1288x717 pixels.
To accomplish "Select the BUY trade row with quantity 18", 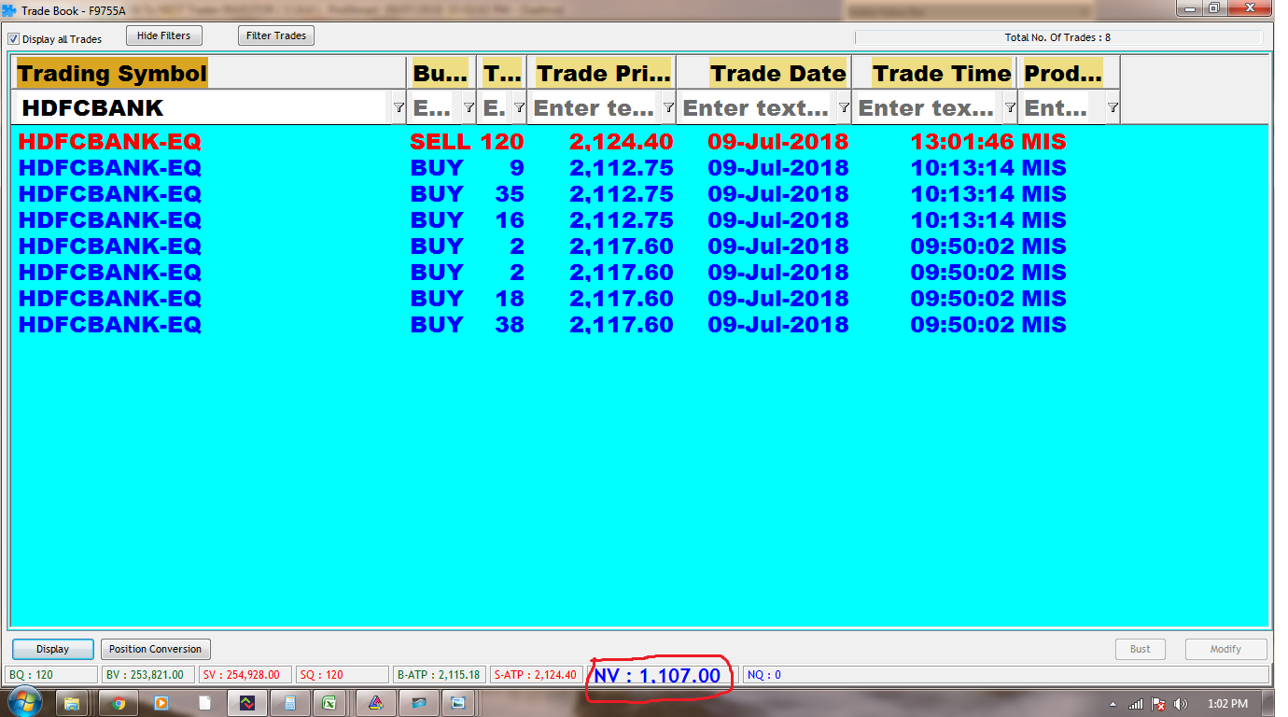I will [x=639, y=299].
